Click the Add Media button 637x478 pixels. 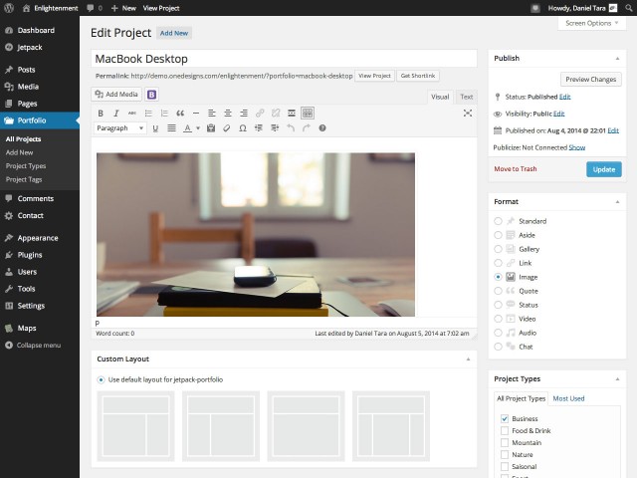pyautogui.click(x=116, y=95)
